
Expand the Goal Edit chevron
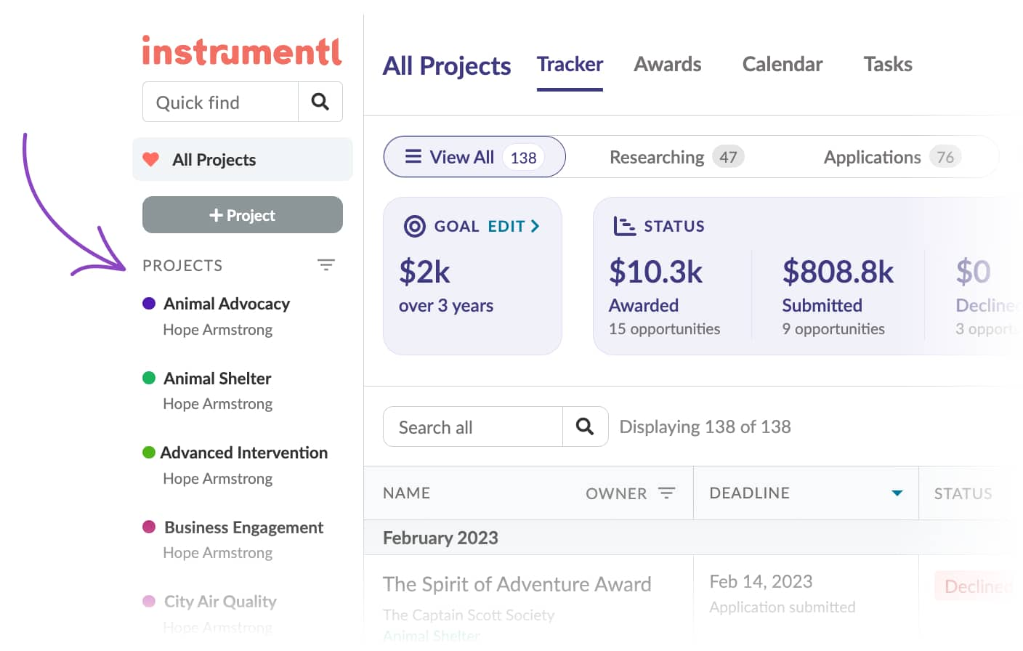coord(535,226)
